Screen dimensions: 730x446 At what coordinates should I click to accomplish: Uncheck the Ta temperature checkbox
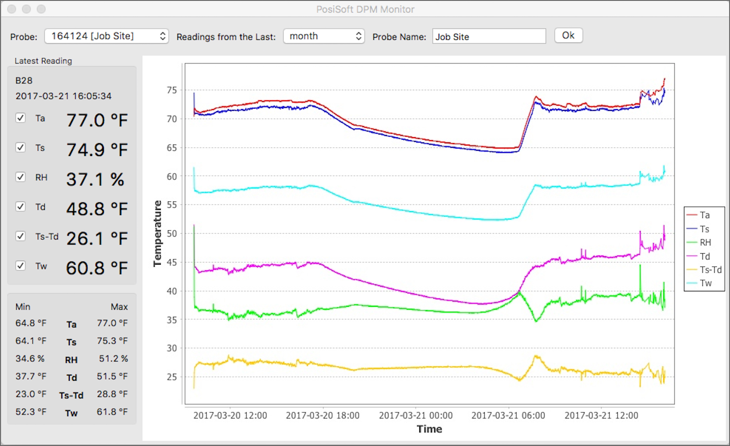(21, 118)
